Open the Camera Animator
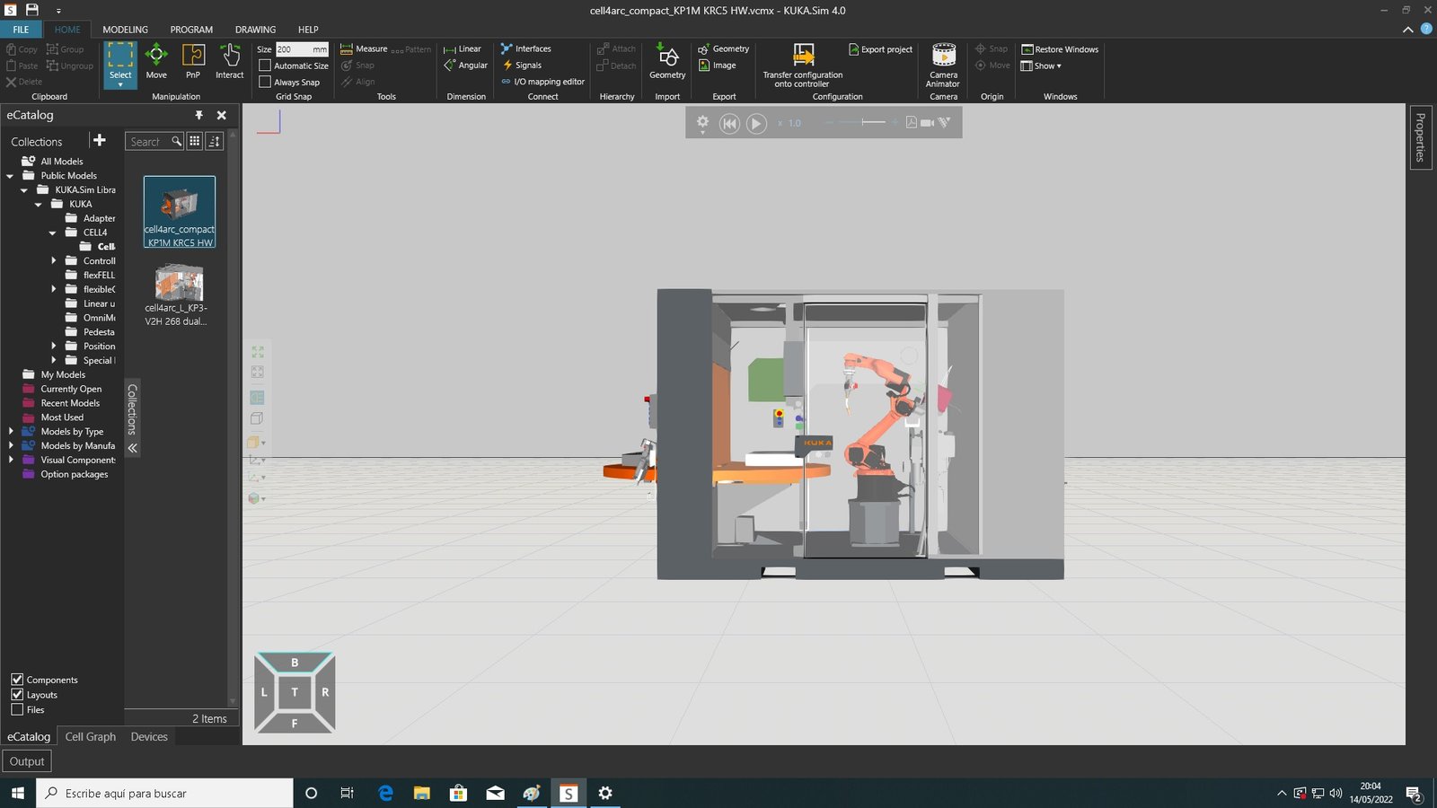Viewport: 1437px width, 808px height. pyautogui.click(x=943, y=66)
